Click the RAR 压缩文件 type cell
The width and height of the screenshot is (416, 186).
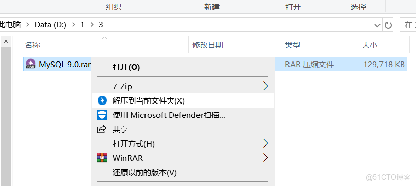310,64
